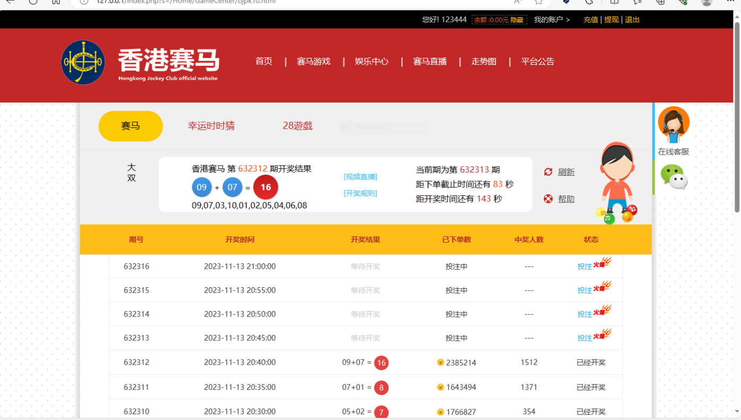Click the gold coin icon beside 2385214

pos(440,363)
